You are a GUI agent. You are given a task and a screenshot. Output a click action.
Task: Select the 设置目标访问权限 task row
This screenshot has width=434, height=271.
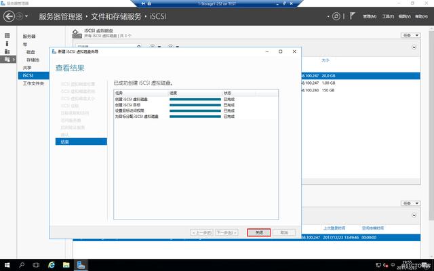[196, 110]
